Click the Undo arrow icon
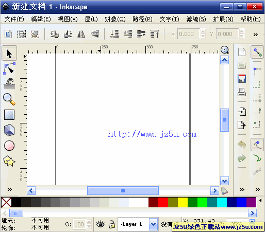This screenshot has height=232, width=265. pyautogui.click(x=242, y=145)
